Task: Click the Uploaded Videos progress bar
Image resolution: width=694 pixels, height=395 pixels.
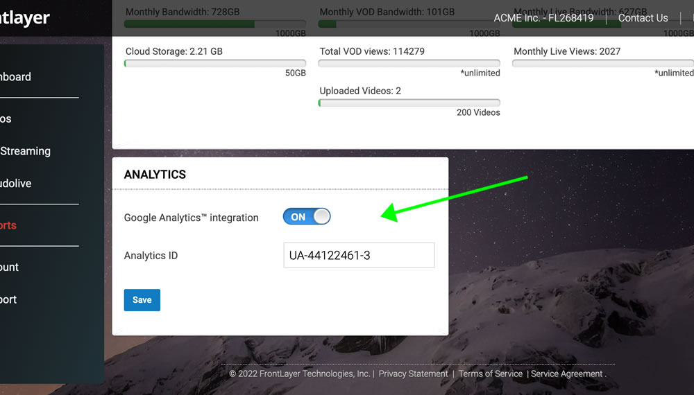Action: pos(409,103)
